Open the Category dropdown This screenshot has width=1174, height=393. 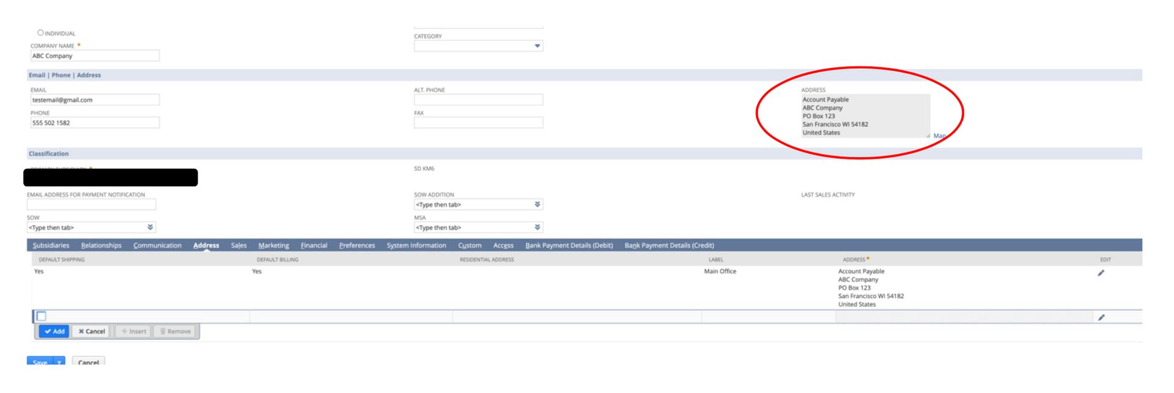click(537, 46)
